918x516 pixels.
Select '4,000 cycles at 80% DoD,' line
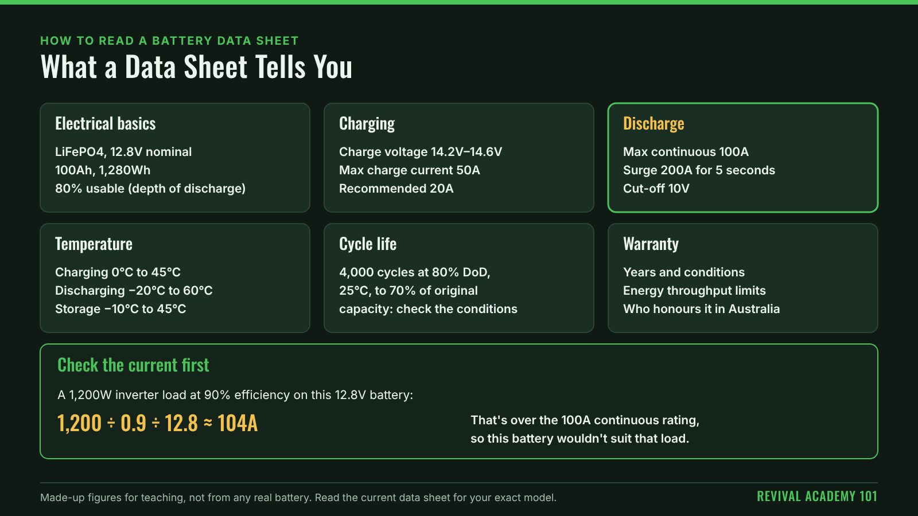coord(415,272)
